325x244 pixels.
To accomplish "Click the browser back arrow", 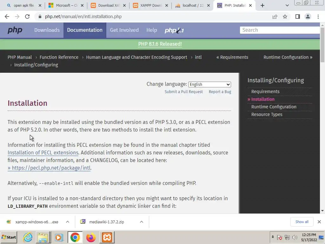I will 7,17.
